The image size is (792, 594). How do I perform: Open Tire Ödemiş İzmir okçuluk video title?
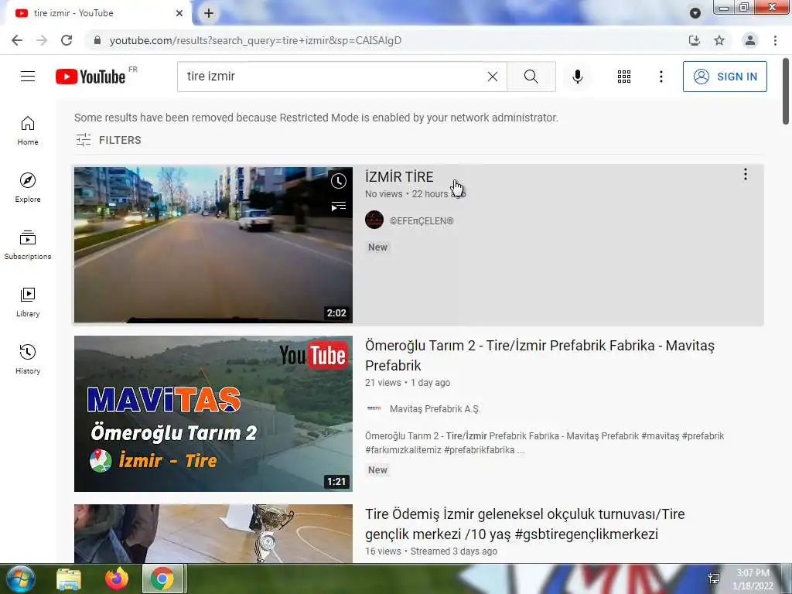click(525, 524)
